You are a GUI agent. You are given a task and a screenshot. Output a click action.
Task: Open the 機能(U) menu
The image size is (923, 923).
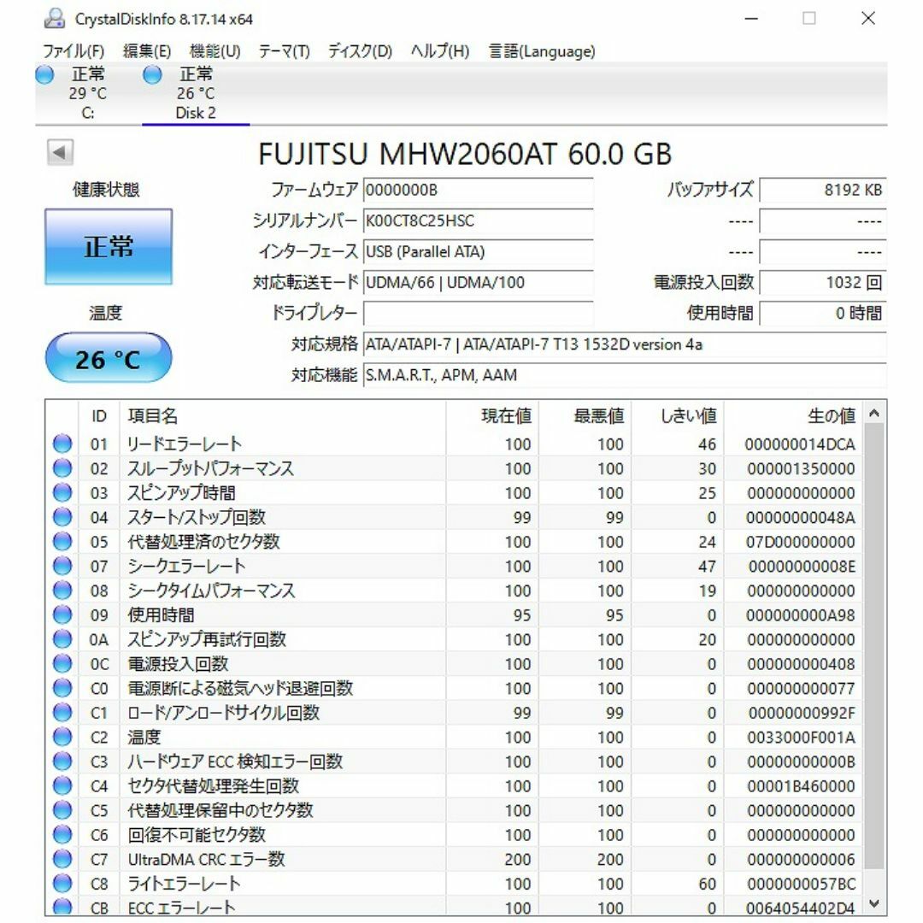215,51
